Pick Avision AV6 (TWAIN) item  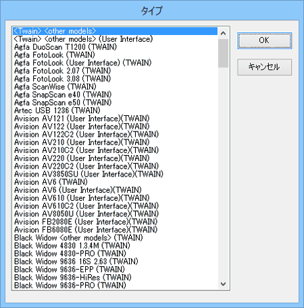click(115, 182)
